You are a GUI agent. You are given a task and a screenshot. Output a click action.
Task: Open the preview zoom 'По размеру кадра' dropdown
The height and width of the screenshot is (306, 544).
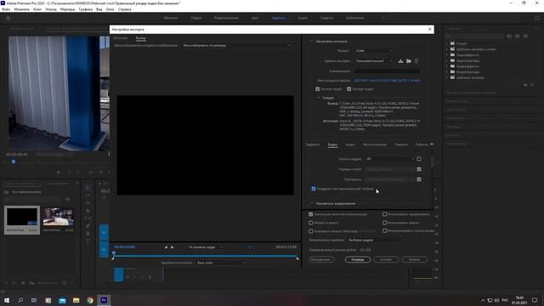click(205, 247)
